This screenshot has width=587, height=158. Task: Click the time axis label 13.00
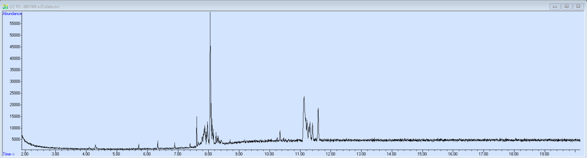(361, 154)
